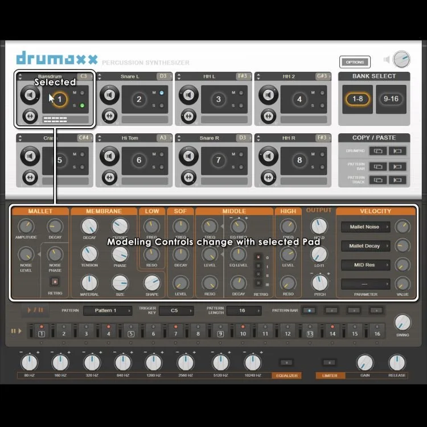Click the Bassdrum pad volume knob
The image size is (427, 427).
pos(30,95)
